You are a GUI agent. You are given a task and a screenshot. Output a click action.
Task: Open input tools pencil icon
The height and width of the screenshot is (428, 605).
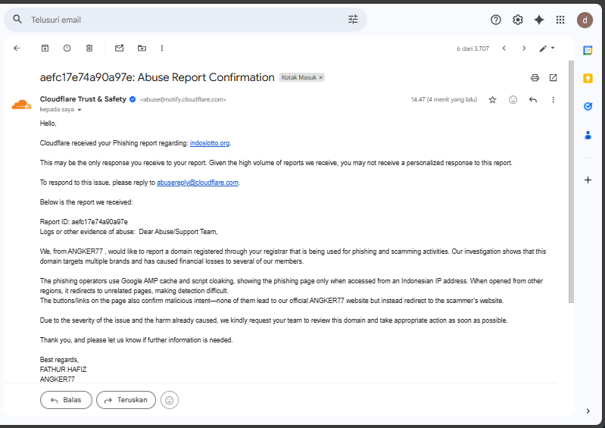pyautogui.click(x=543, y=48)
